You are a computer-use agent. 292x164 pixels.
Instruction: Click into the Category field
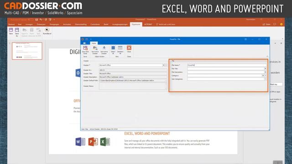pyautogui.click(x=224, y=76)
